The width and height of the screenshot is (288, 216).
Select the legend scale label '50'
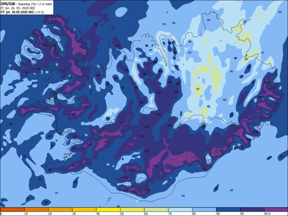tap(122, 214)
